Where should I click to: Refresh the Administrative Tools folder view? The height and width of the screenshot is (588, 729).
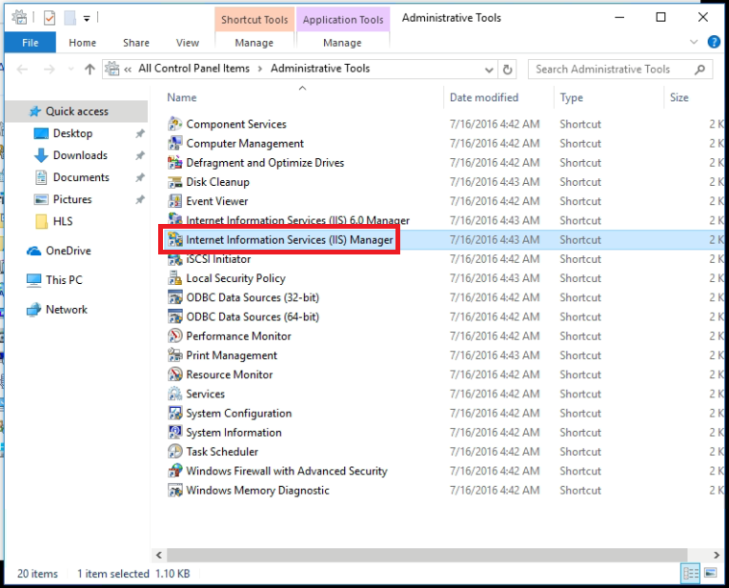(507, 70)
